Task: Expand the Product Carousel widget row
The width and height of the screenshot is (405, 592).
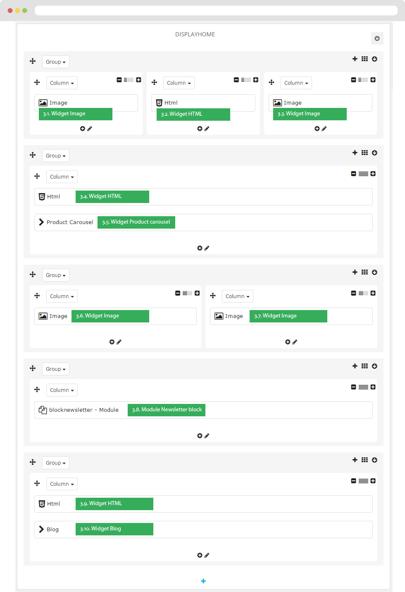Action: [x=203, y=222]
